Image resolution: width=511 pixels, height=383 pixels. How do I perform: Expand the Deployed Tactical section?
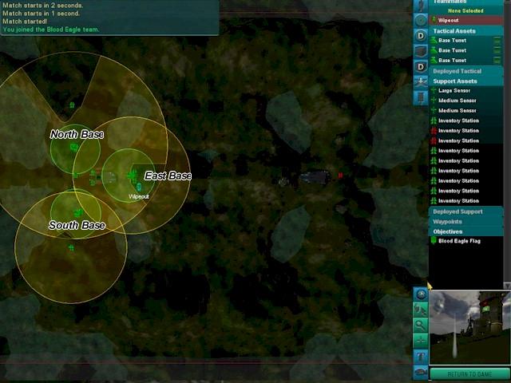click(x=466, y=71)
